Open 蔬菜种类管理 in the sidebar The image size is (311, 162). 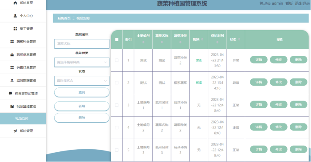[x=23, y=42]
